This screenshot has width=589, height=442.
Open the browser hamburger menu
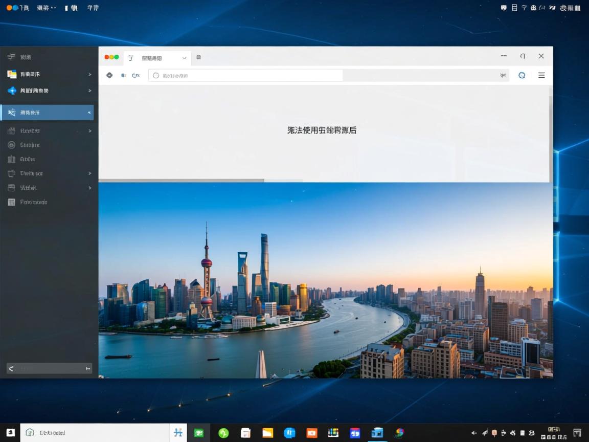[541, 75]
